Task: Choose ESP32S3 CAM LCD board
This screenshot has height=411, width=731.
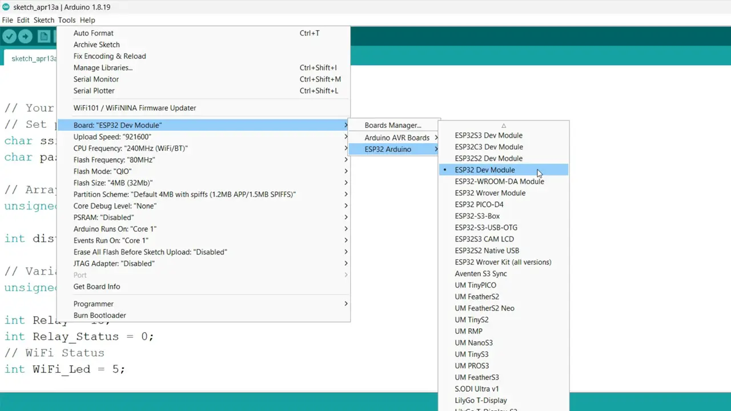Action: [x=503, y=239]
